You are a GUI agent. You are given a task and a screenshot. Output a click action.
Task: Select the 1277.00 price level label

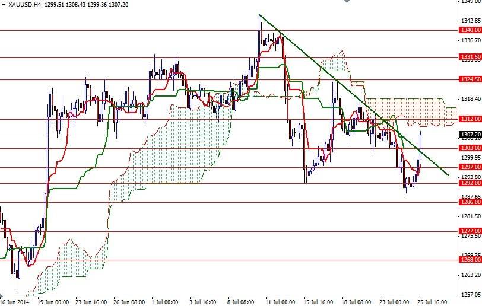[x=470, y=231]
